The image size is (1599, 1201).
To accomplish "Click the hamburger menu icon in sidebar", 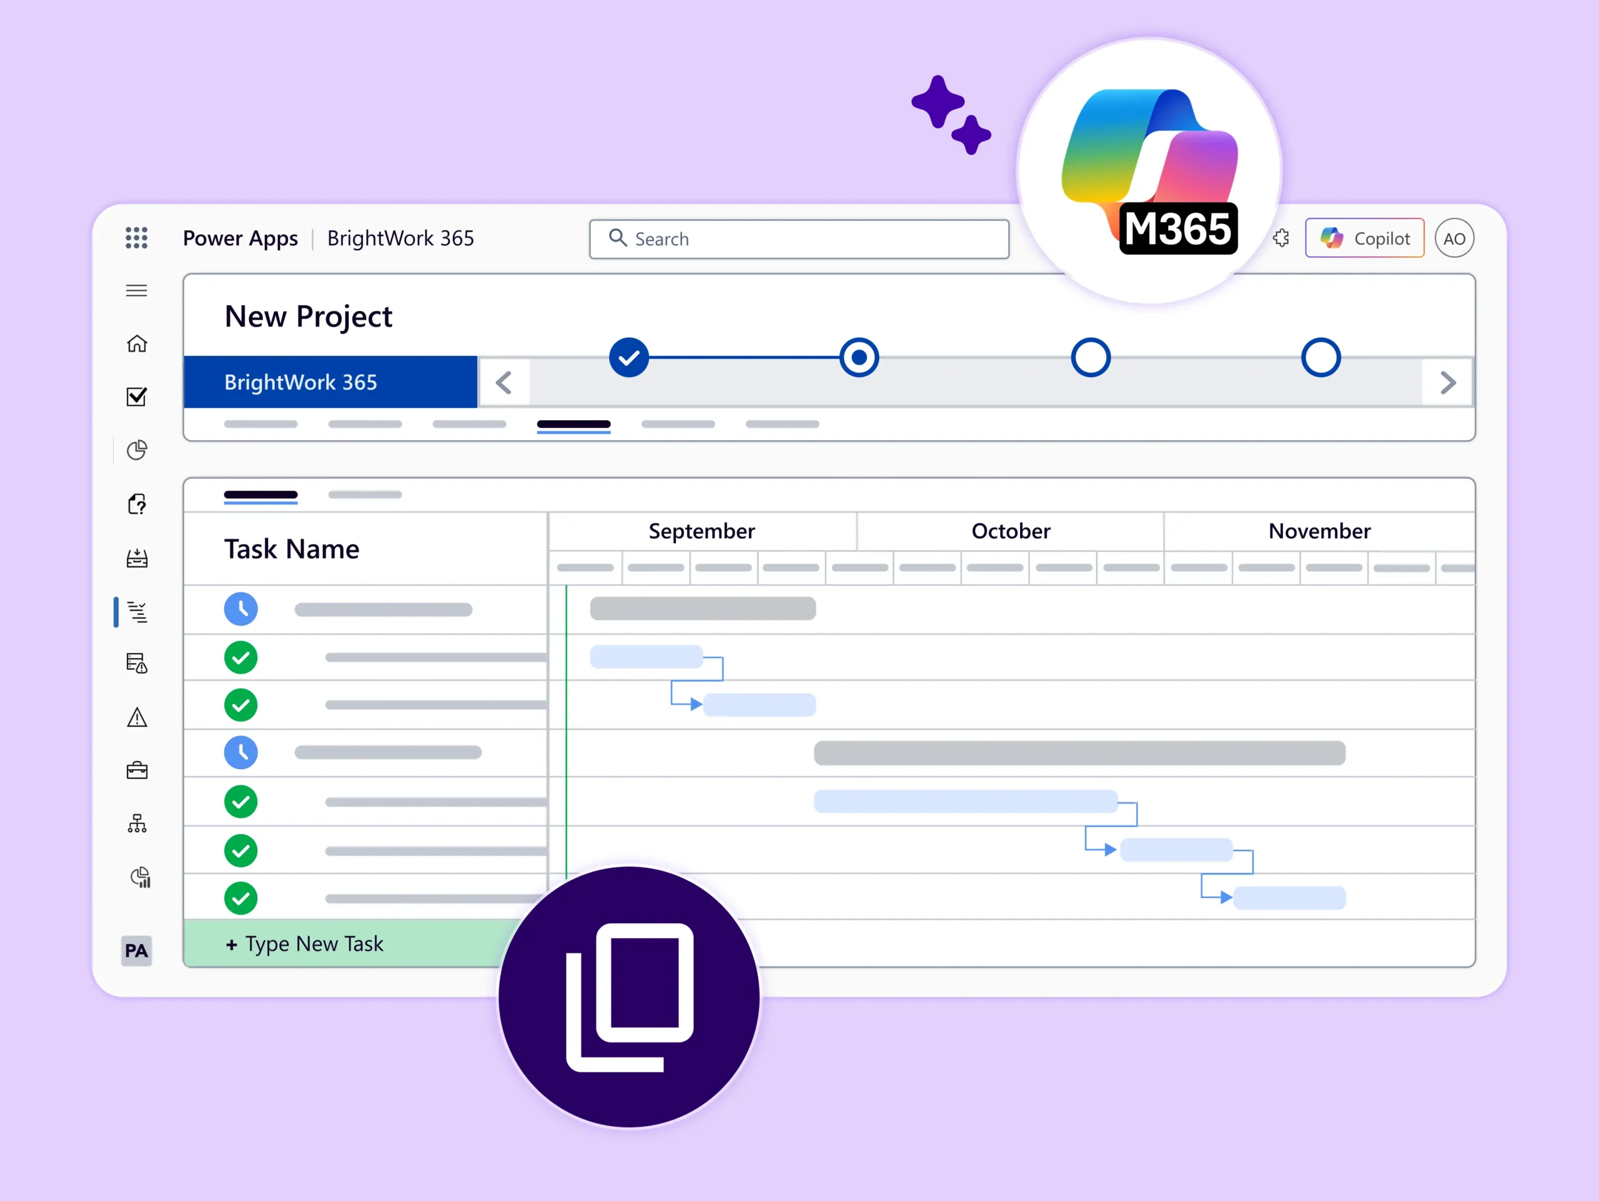I will click(x=136, y=290).
